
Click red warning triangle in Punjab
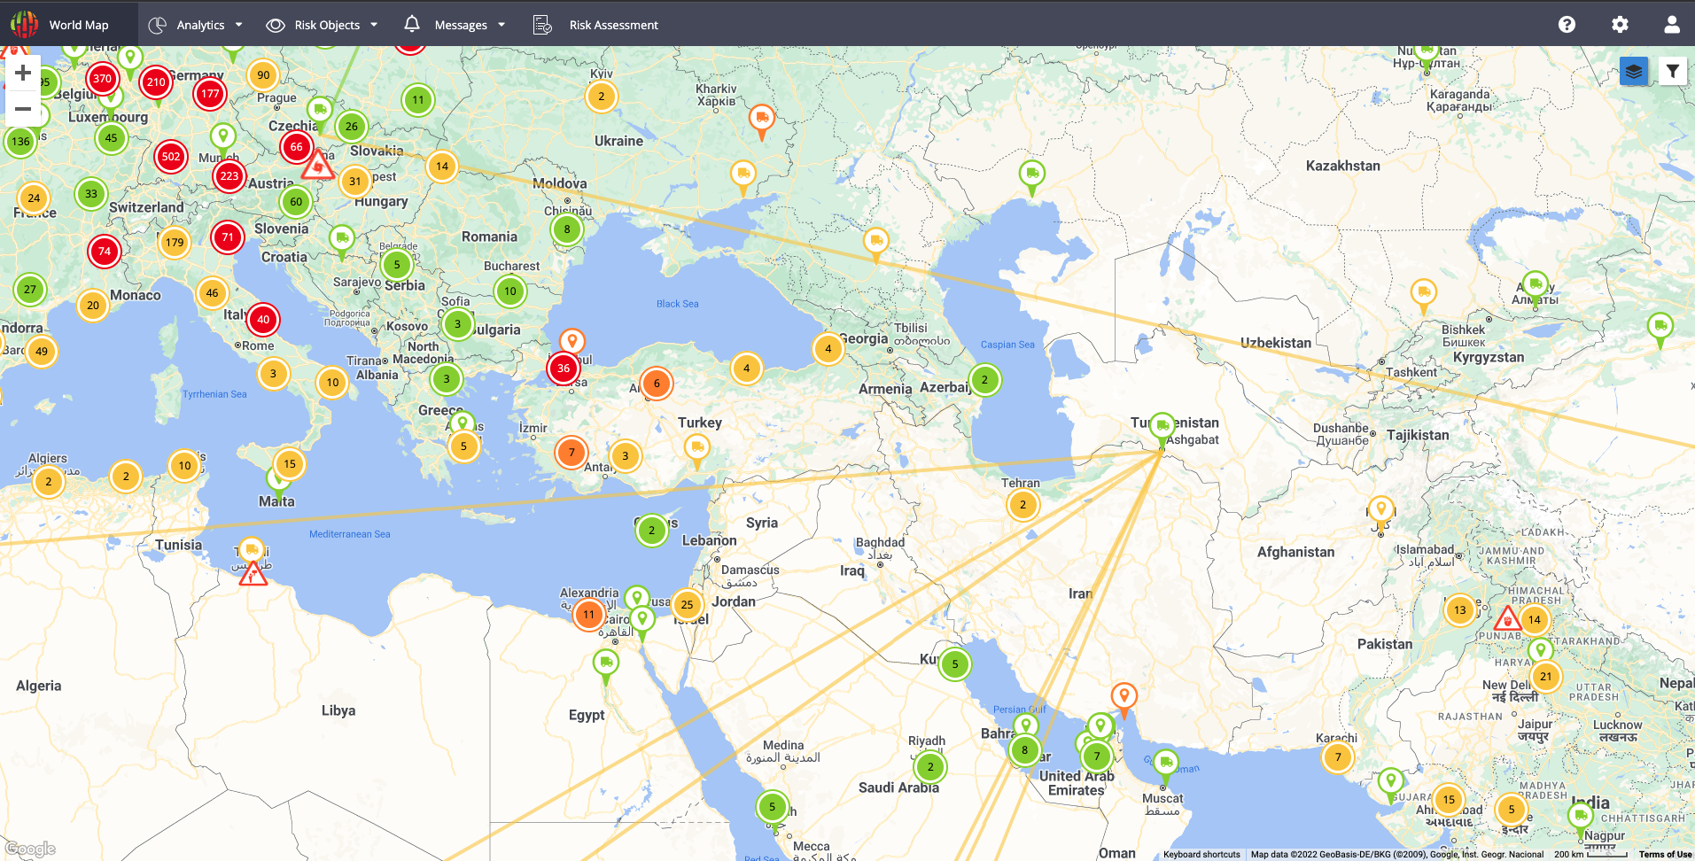[1507, 618]
